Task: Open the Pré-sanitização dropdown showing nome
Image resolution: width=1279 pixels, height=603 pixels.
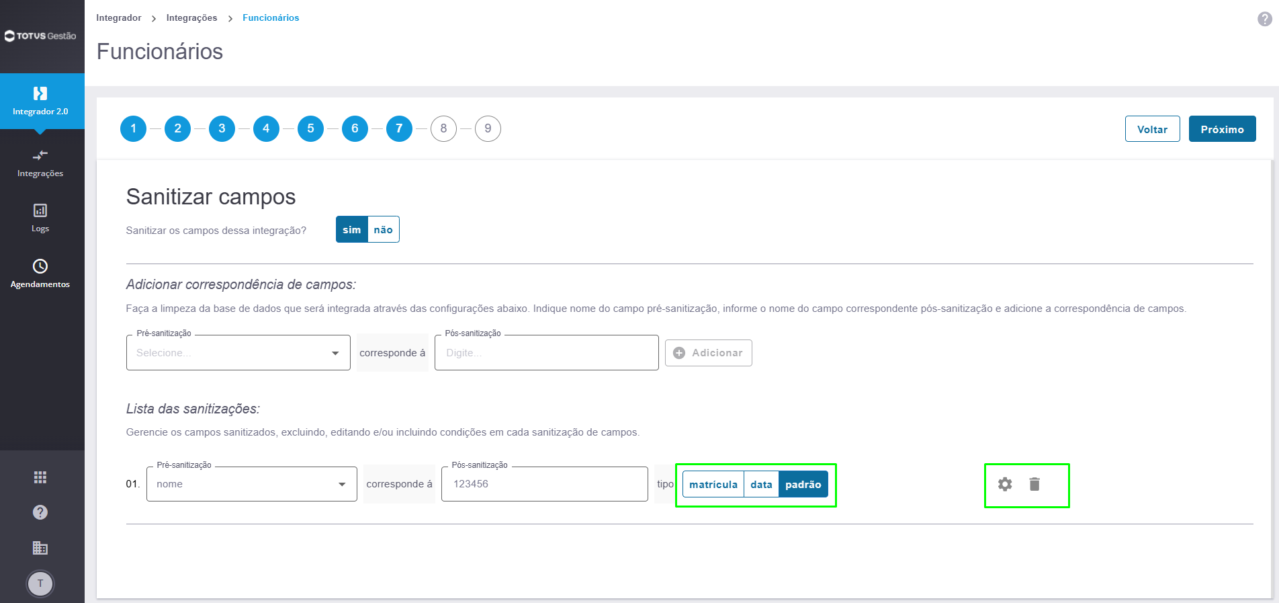Action: pyautogui.click(x=252, y=484)
